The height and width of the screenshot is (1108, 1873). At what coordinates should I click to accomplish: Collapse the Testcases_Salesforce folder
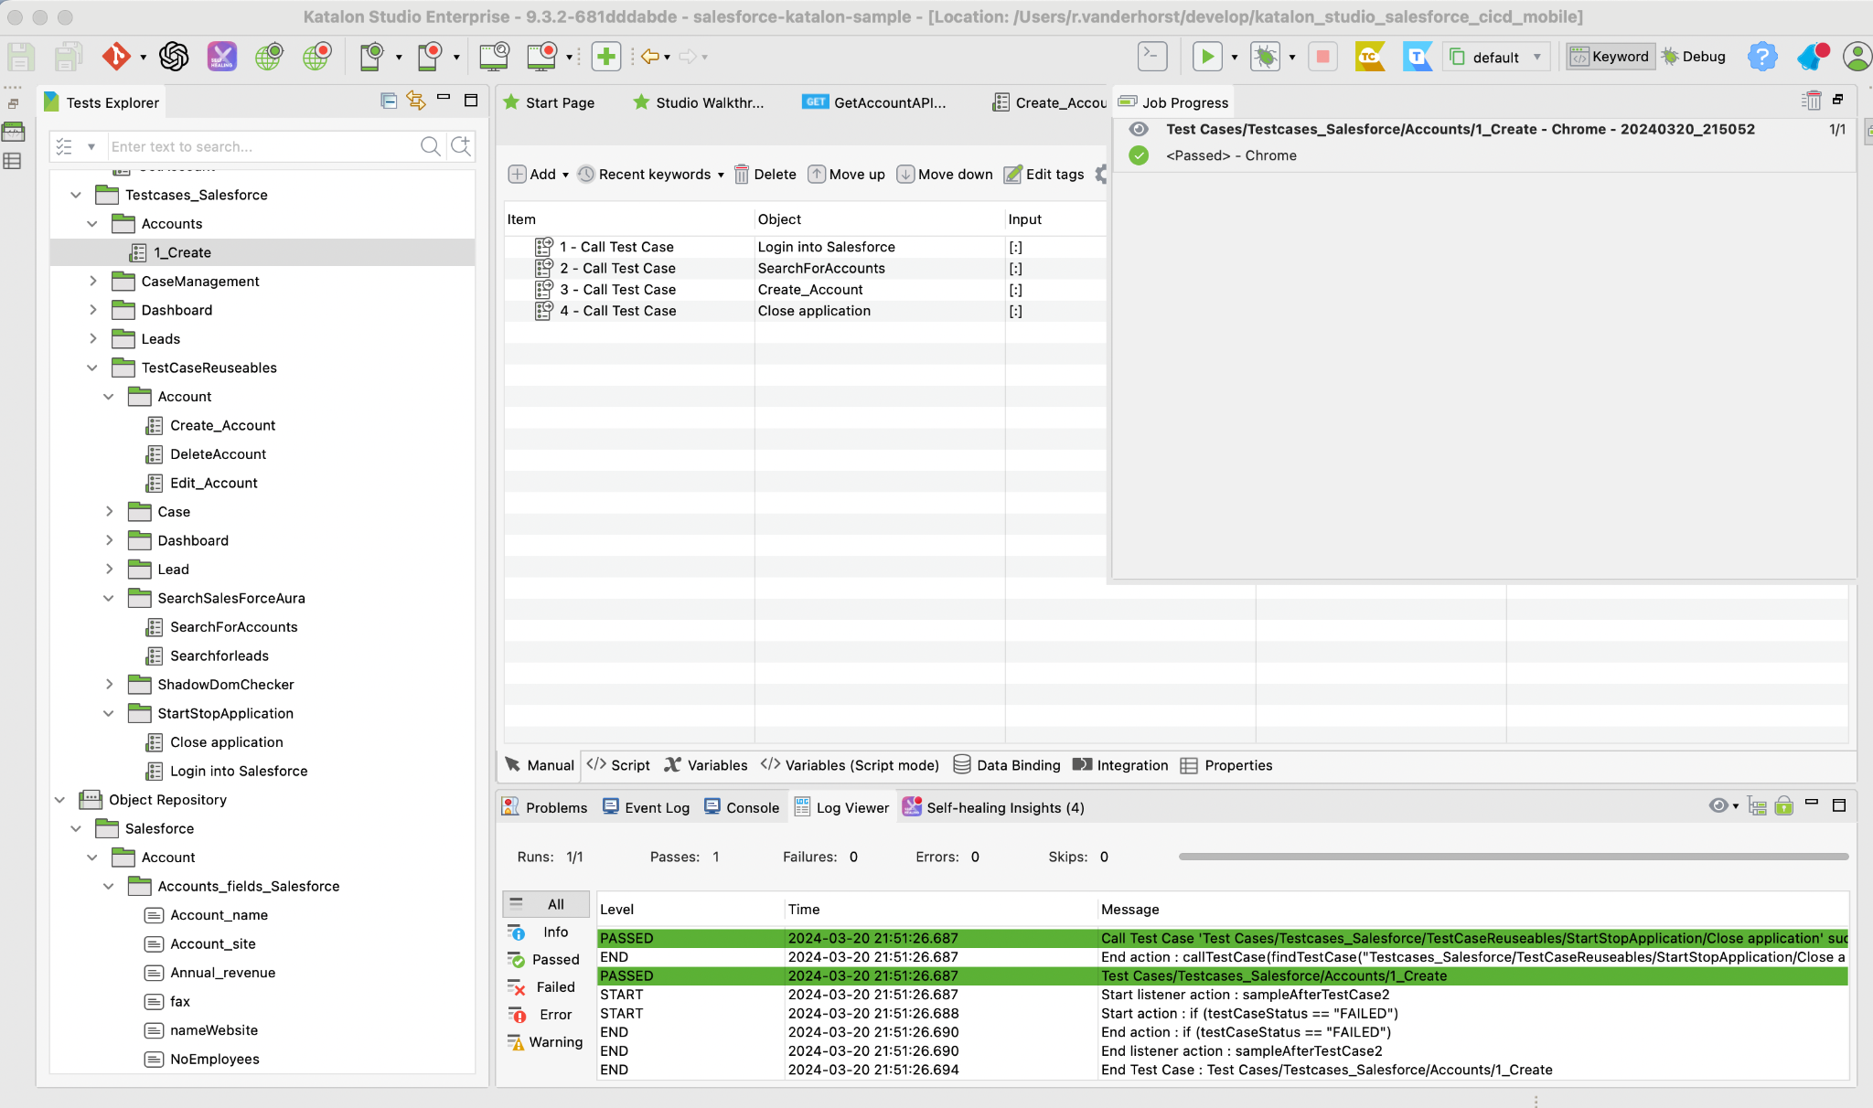(76, 195)
